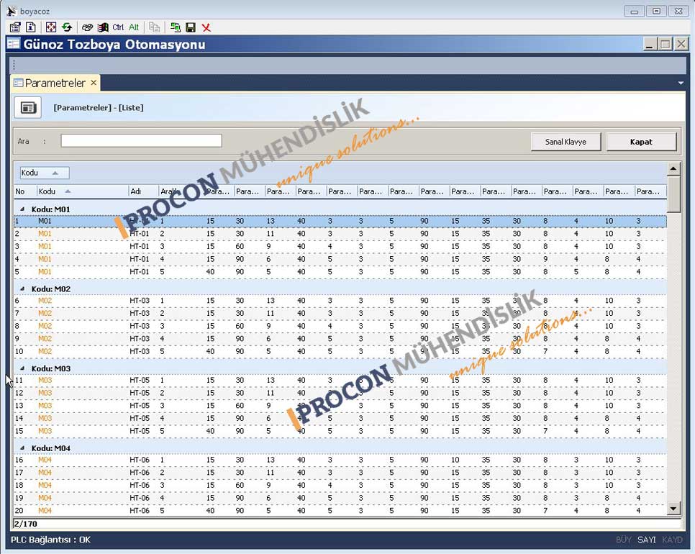Select row 6 M02 HT-03
This screenshot has height=554, width=695.
[340, 301]
